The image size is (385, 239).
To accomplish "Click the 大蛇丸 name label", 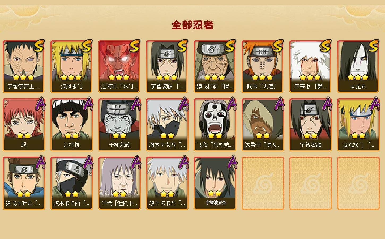I will point(358,87).
